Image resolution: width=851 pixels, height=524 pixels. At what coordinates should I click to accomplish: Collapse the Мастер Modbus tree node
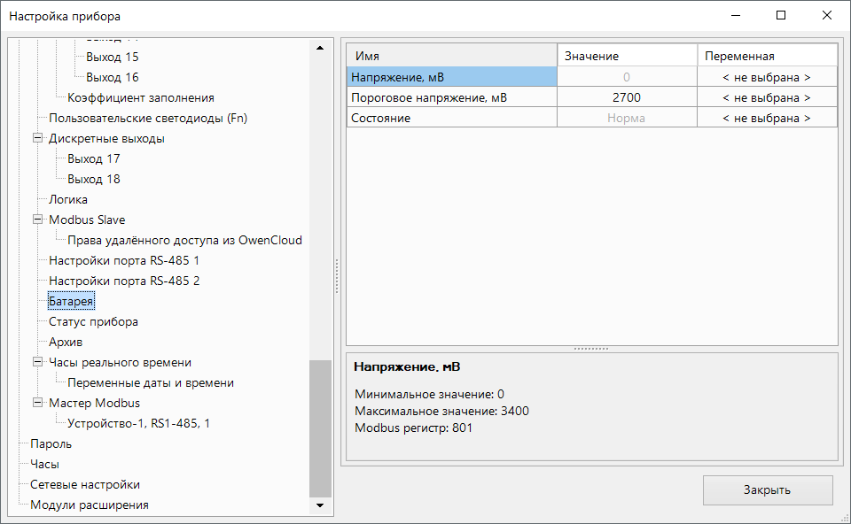click(x=37, y=404)
